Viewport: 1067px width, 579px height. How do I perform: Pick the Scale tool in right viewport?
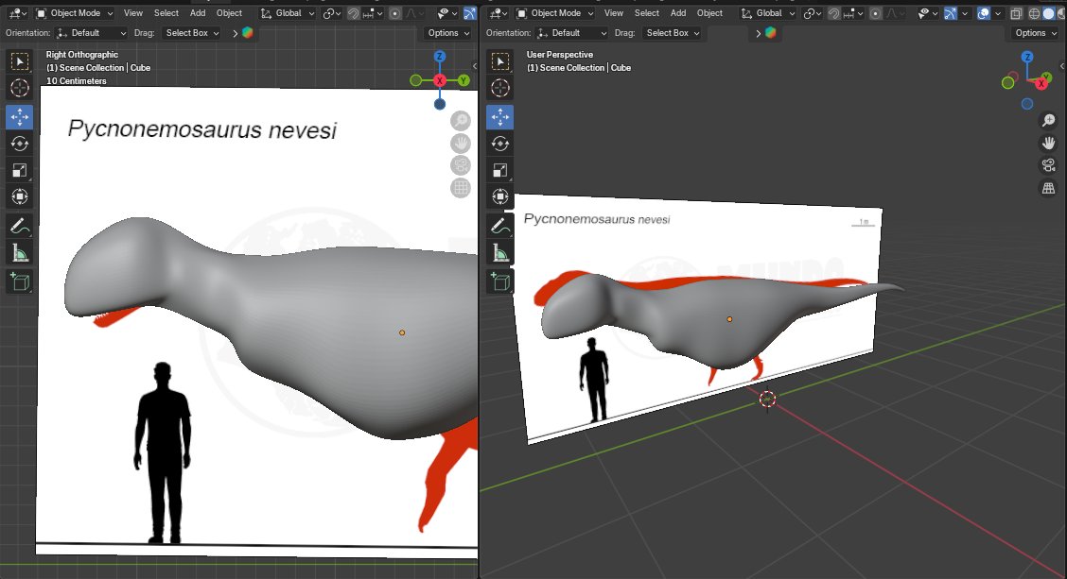point(500,171)
